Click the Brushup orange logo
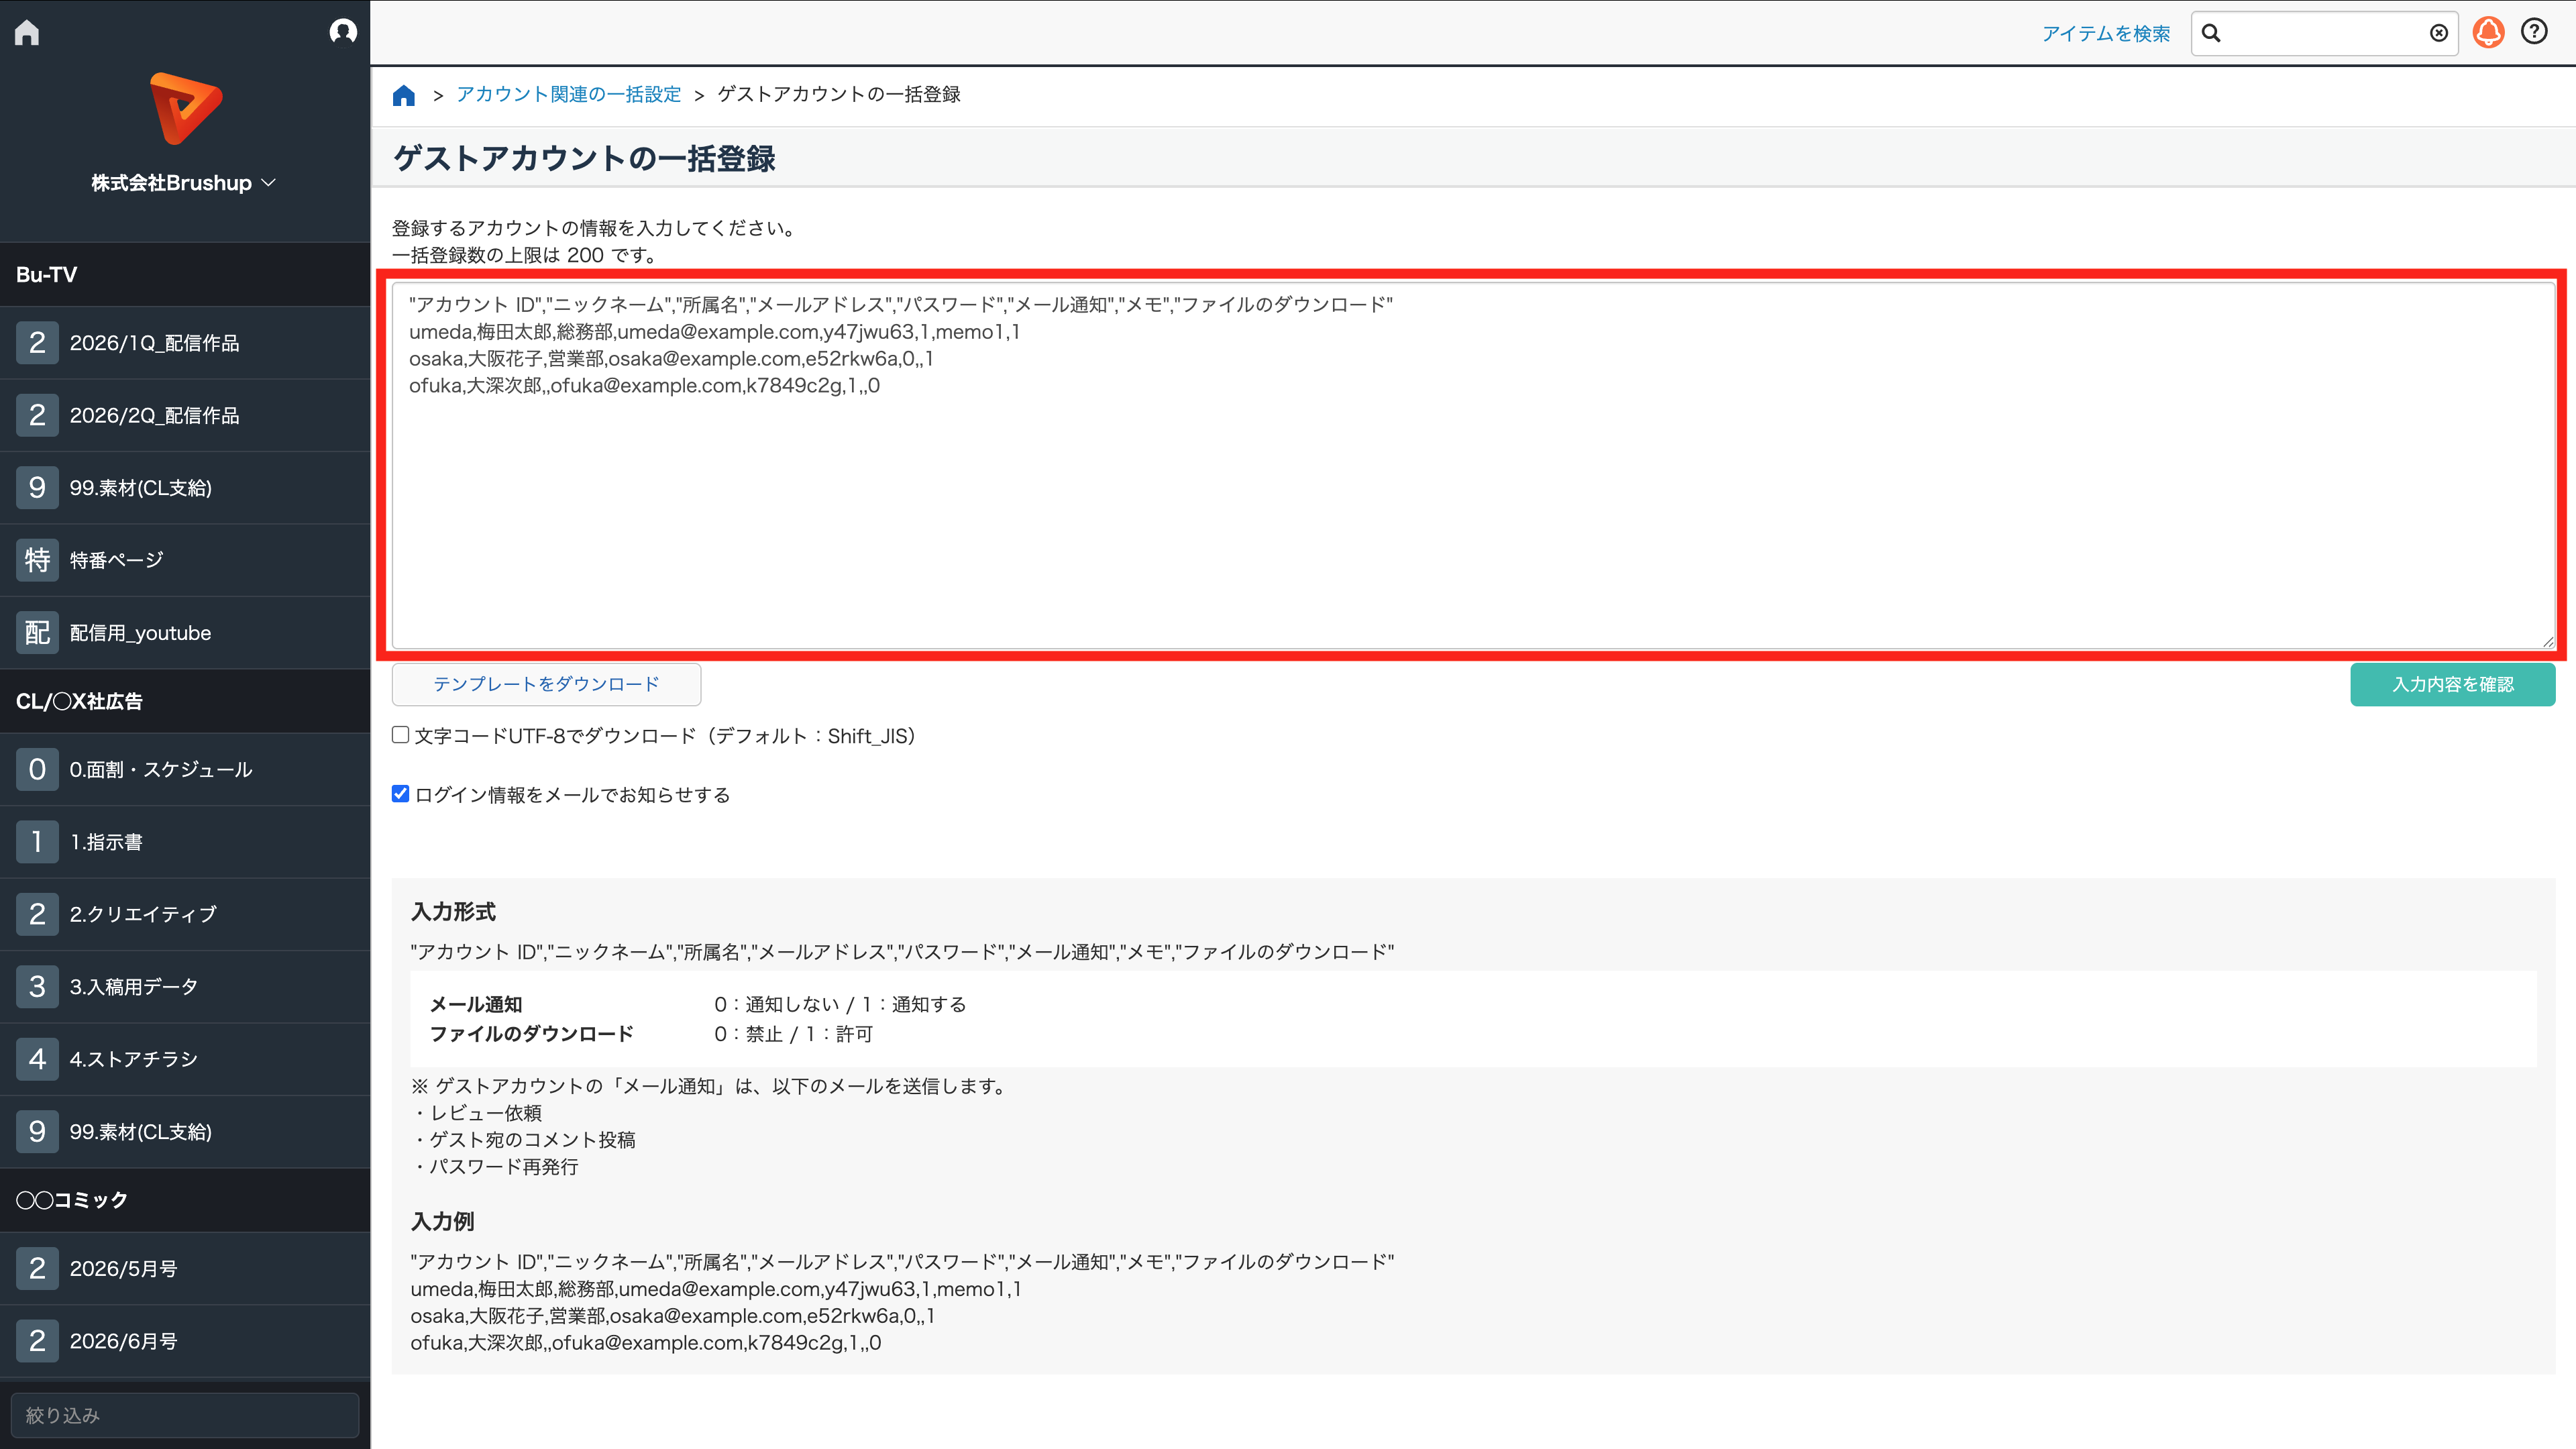The image size is (2576, 1449). 186,108
